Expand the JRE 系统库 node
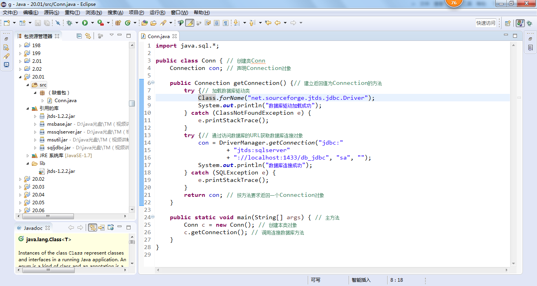This screenshot has height=286, width=537. click(x=28, y=155)
